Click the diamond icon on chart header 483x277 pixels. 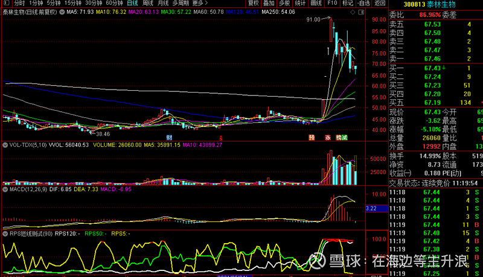point(353,12)
